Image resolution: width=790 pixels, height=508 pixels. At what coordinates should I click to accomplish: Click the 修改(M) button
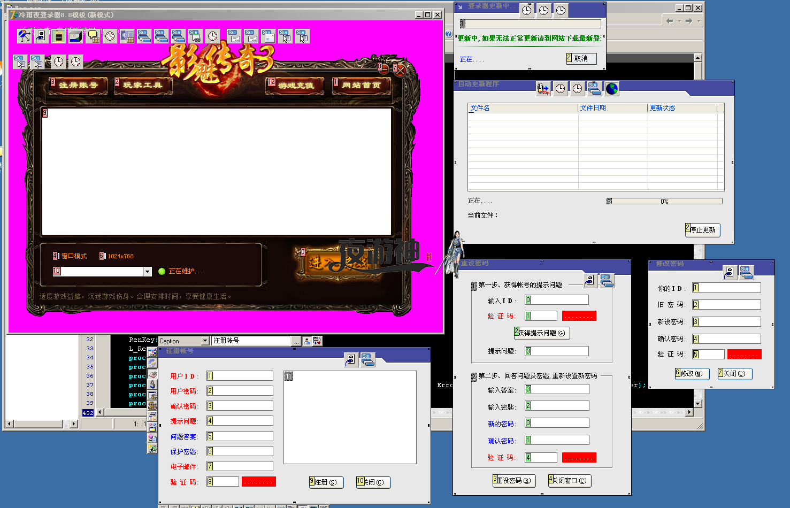point(692,374)
